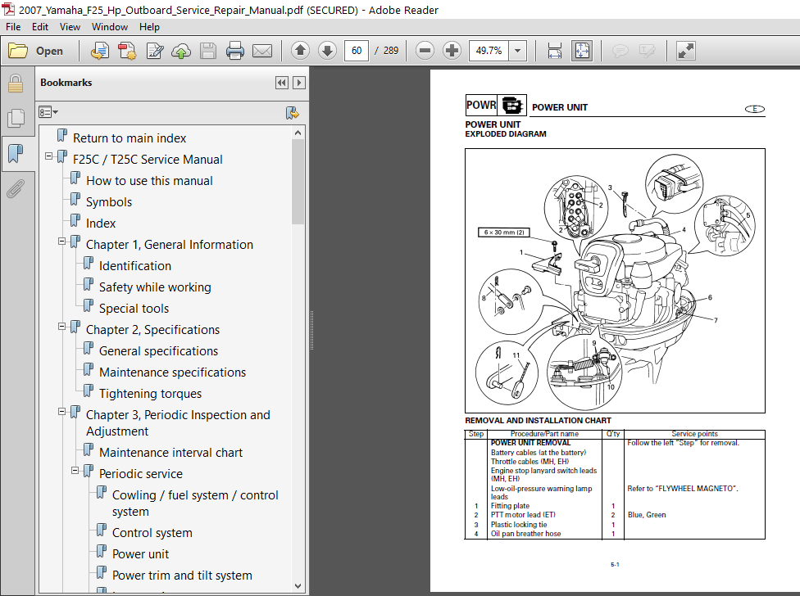Click the read mode expand icon

tap(685, 51)
